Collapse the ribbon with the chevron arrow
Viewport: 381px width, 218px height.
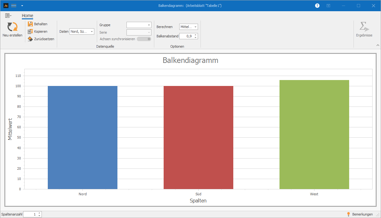coord(378,45)
